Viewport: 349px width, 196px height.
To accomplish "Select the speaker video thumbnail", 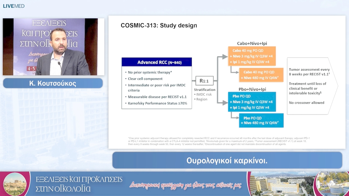I will tap(54, 47).
